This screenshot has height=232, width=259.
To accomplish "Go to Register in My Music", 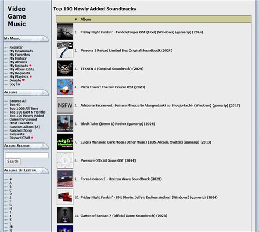I will [x=16, y=47].
